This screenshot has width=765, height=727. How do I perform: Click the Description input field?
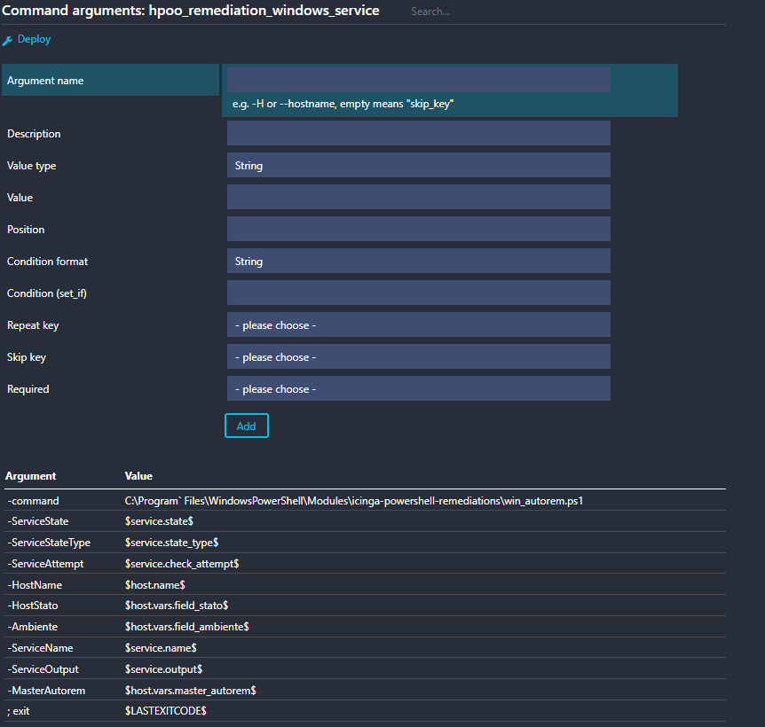418,133
